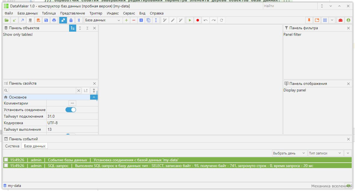The width and height of the screenshot is (355, 191).
Task: Click the green play run button
Action: tap(190, 20)
